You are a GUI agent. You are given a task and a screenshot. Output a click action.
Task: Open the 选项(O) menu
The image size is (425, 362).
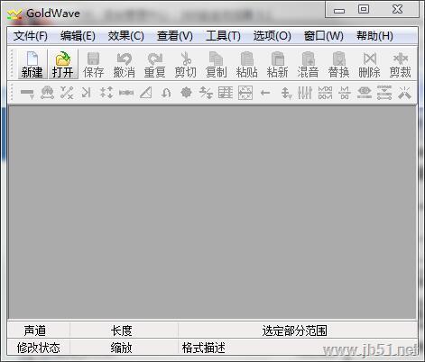pos(273,36)
